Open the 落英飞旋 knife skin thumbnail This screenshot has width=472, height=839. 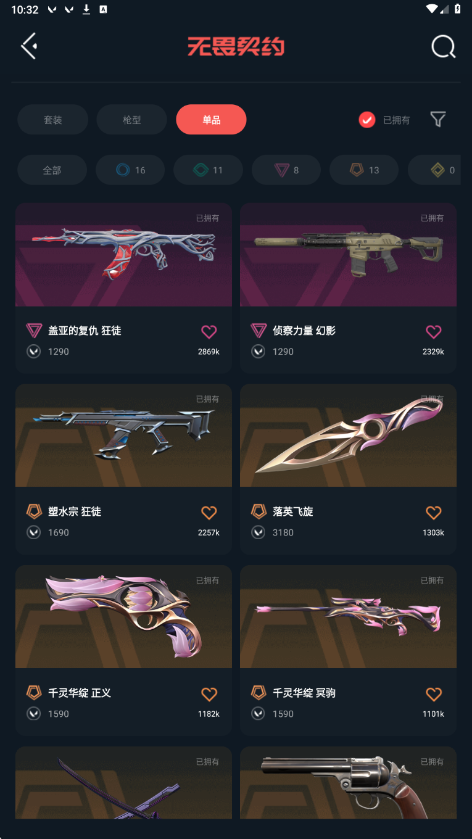click(x=348, y=436)
